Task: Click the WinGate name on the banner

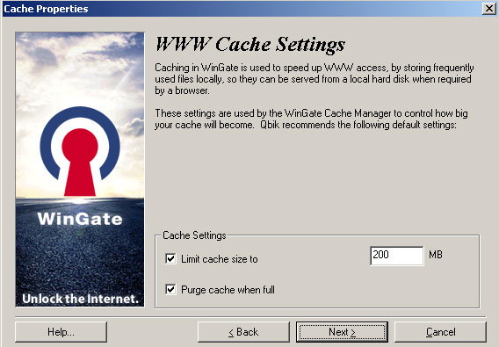Action: point(80,219)
